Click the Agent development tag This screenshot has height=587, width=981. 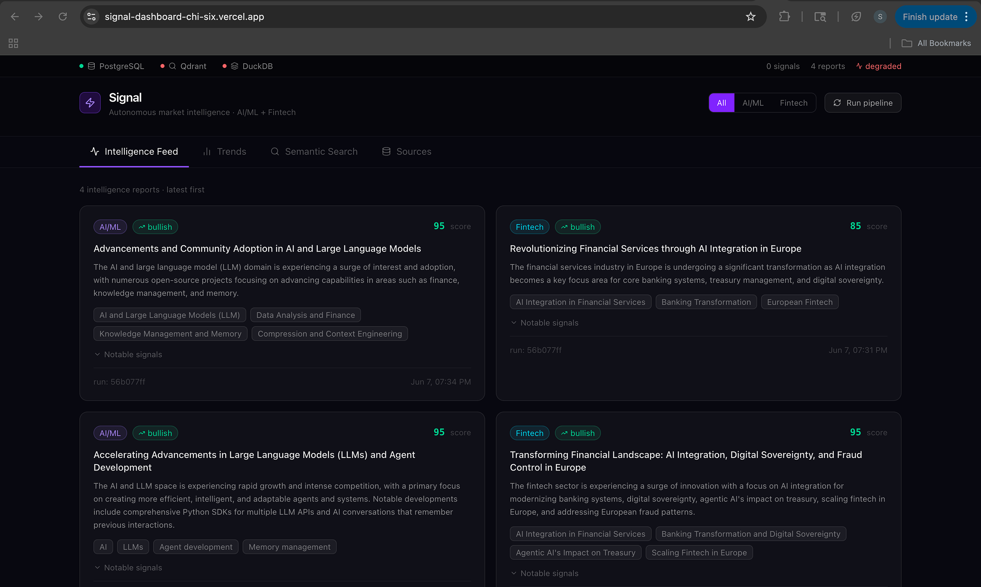point(196,547)
